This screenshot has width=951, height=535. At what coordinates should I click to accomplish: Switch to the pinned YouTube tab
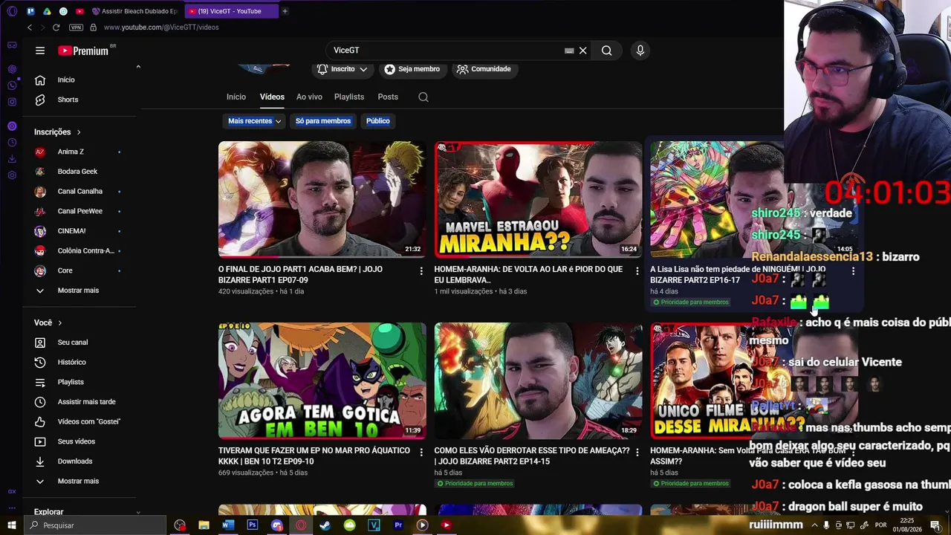[x=79, y=11]
